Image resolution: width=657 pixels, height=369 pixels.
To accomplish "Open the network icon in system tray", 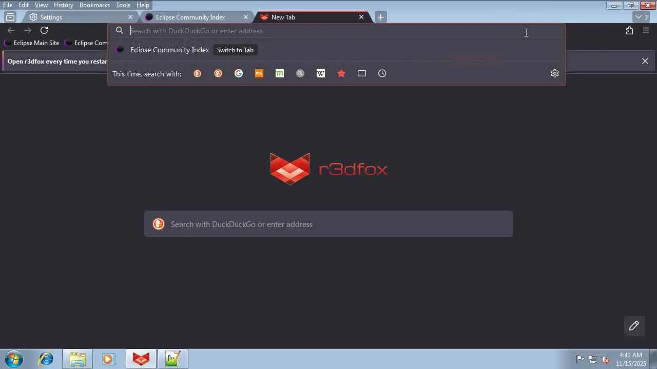I will coord(593,359).
